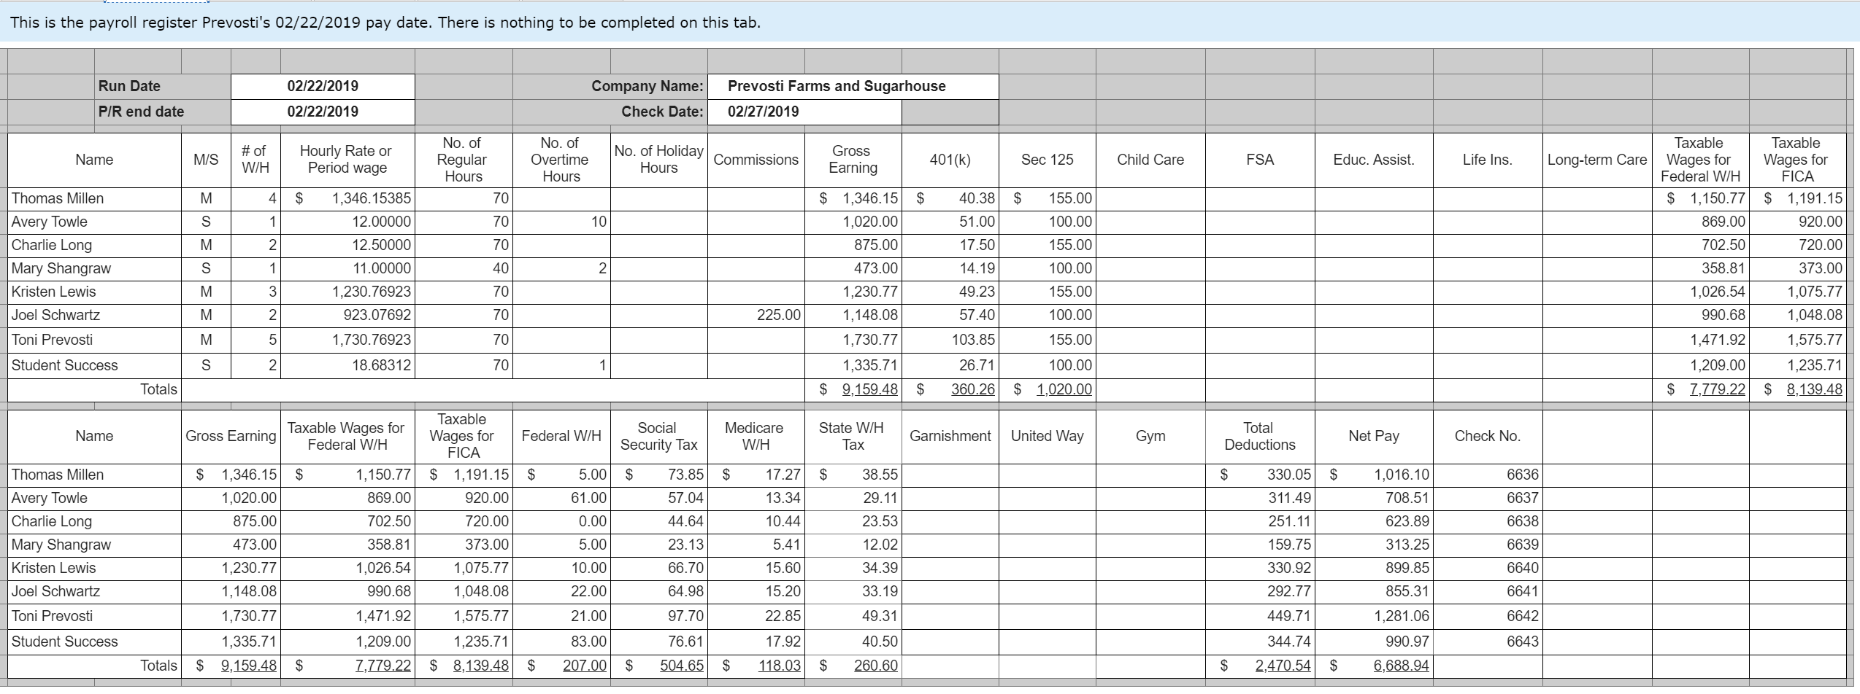Viewport: 1860px width, 694px height.
Task: Click the 'No. of Overtime Hours' header
Action: coord(561,160)
